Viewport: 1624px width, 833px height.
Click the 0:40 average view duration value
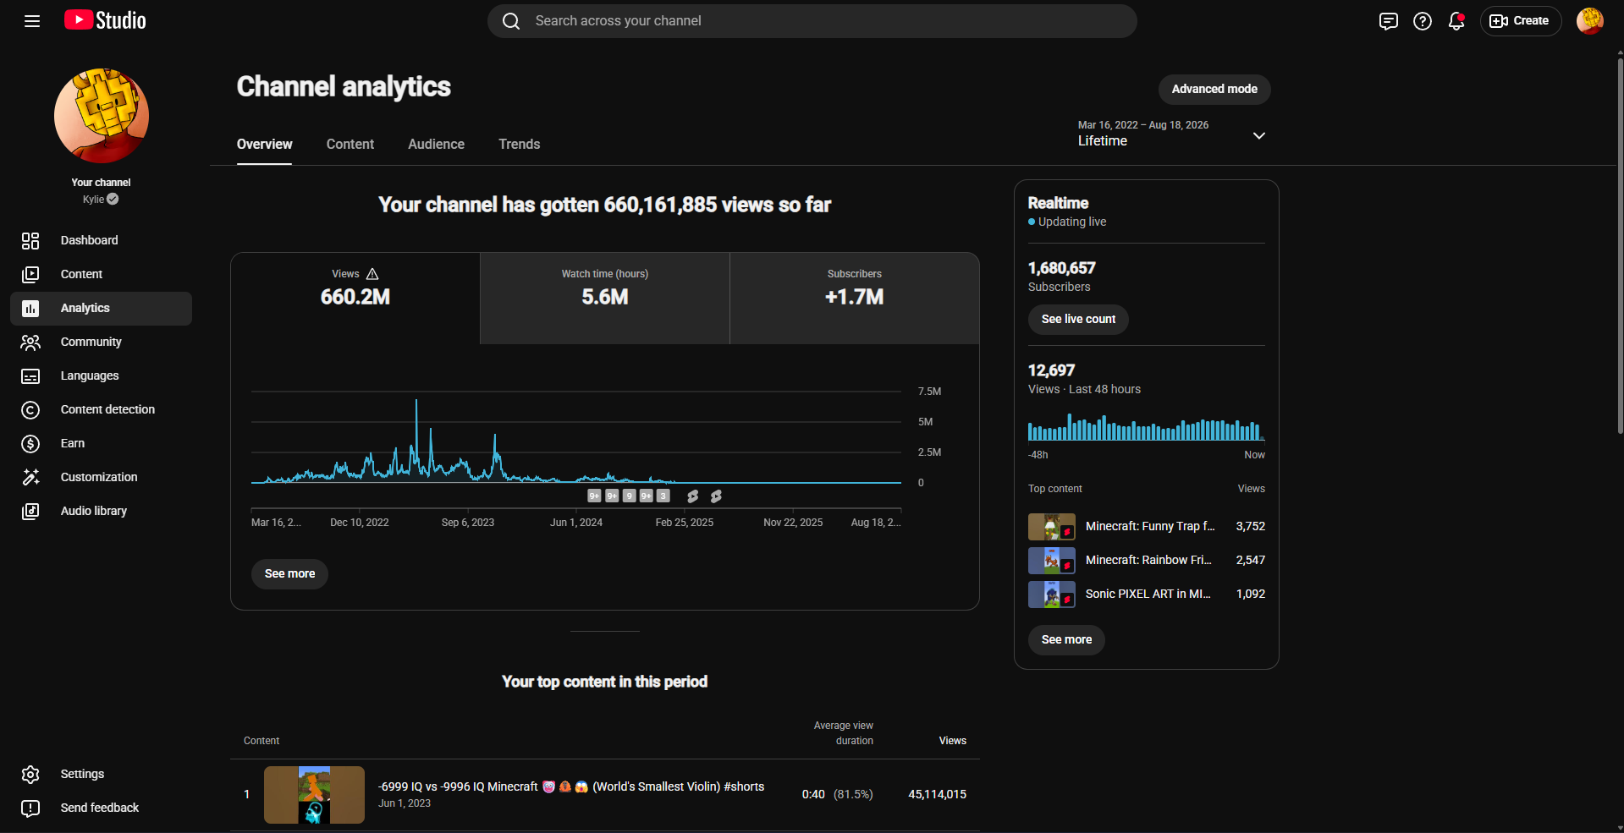coord(813,795)
